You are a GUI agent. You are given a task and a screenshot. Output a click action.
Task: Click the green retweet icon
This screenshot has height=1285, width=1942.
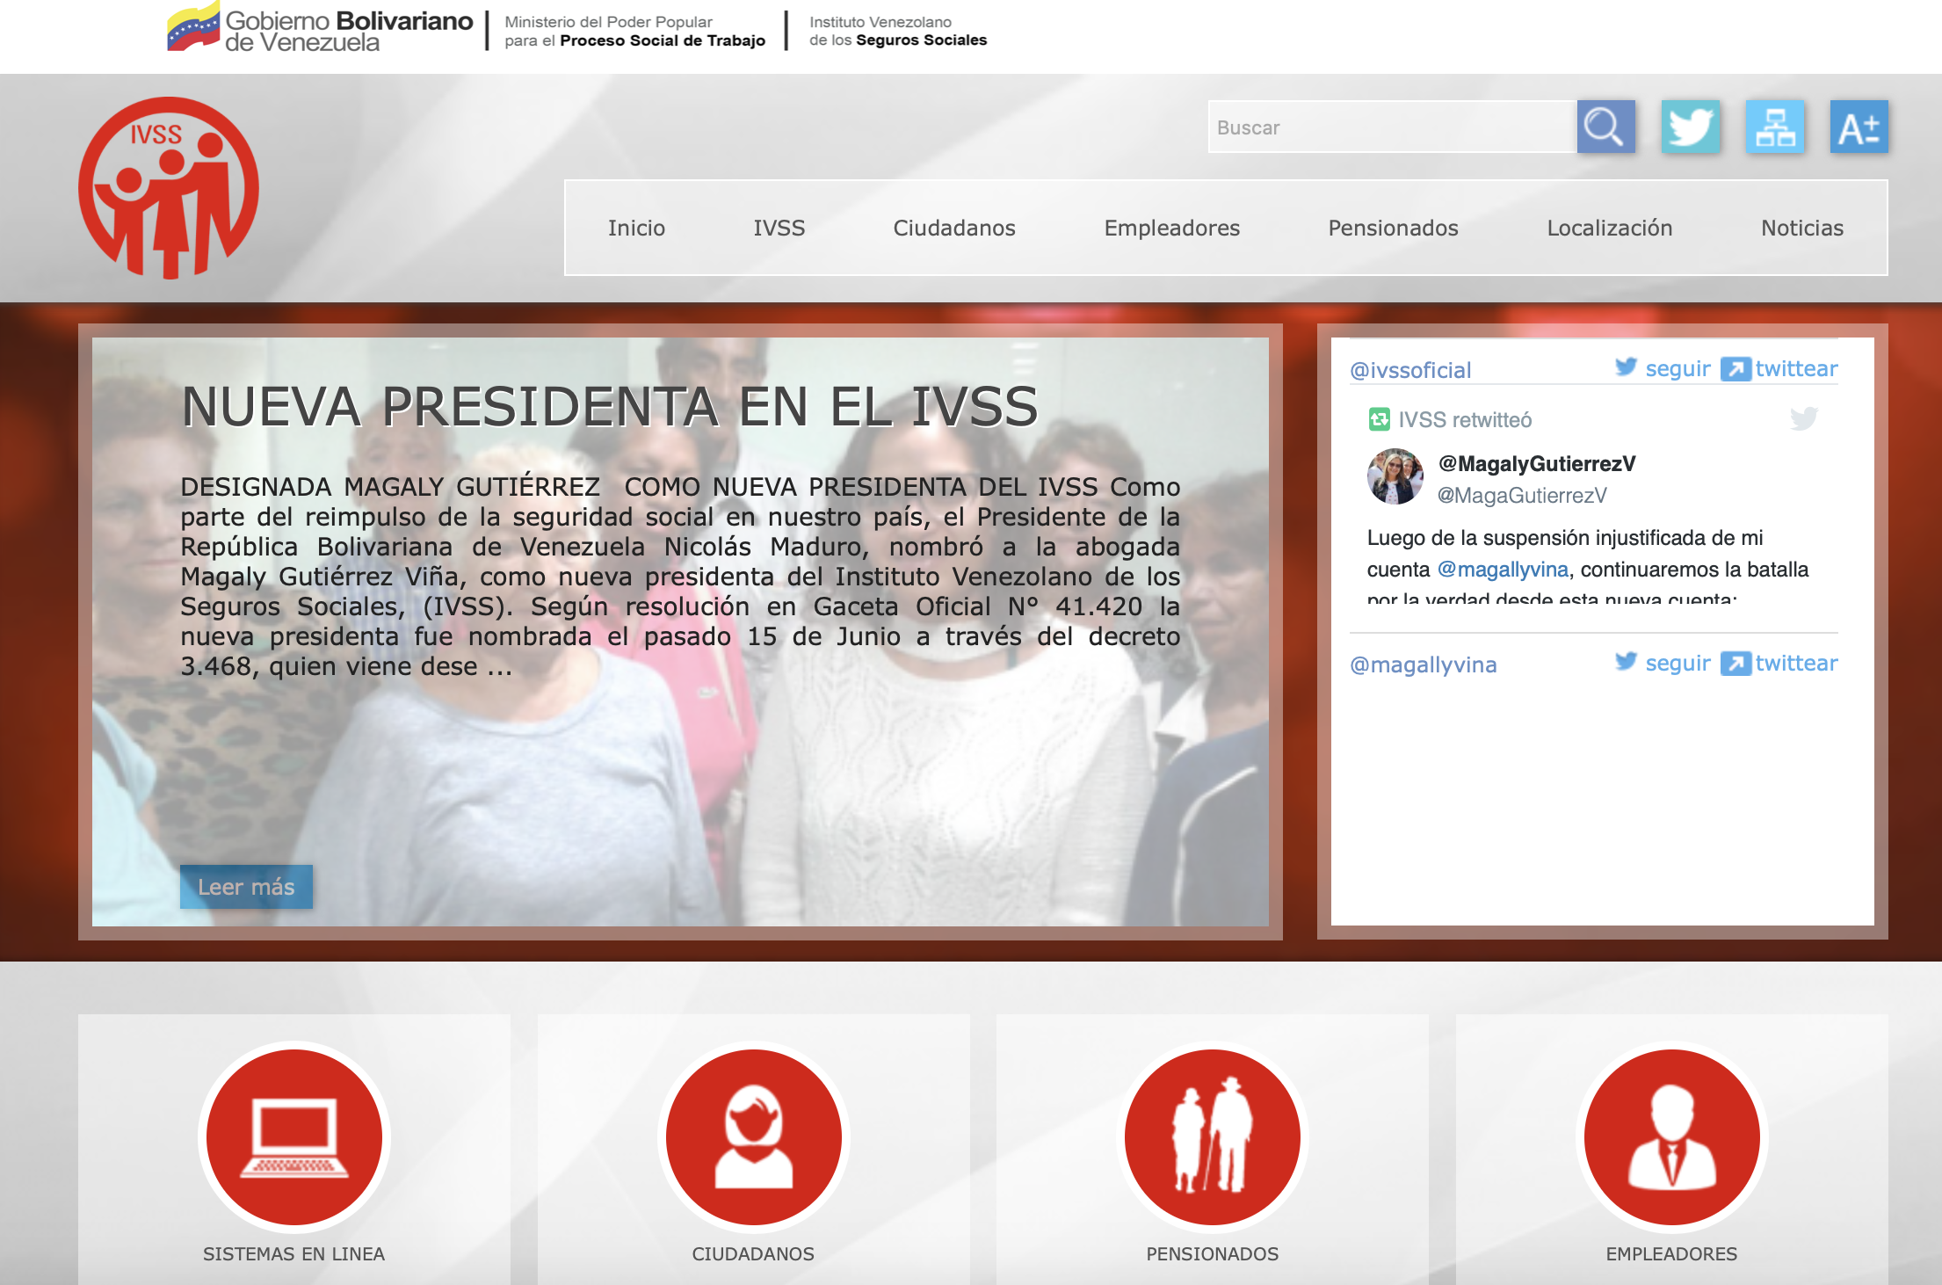click(x=1379, y=419)
